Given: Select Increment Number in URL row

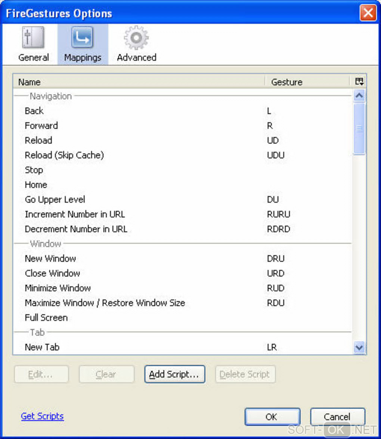Looking at the screenshot, I should click(x=183, y=214).
